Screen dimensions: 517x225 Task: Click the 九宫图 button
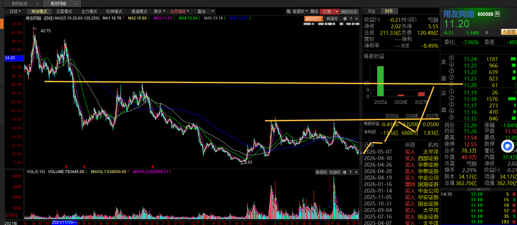point(508,32)
